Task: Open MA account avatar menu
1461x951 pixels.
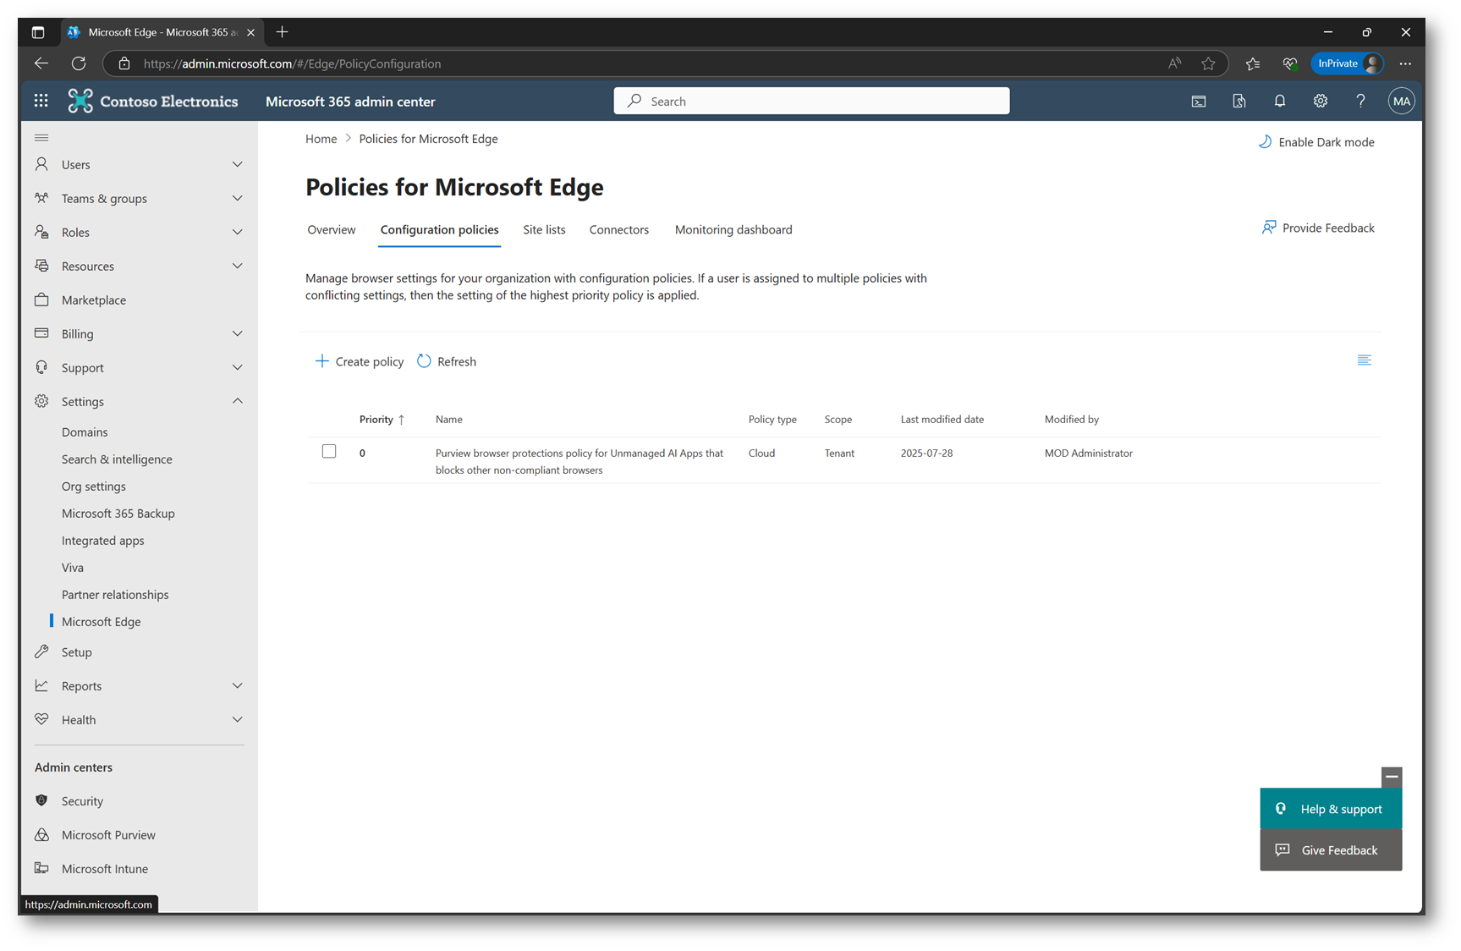Action: [1402, 101]
